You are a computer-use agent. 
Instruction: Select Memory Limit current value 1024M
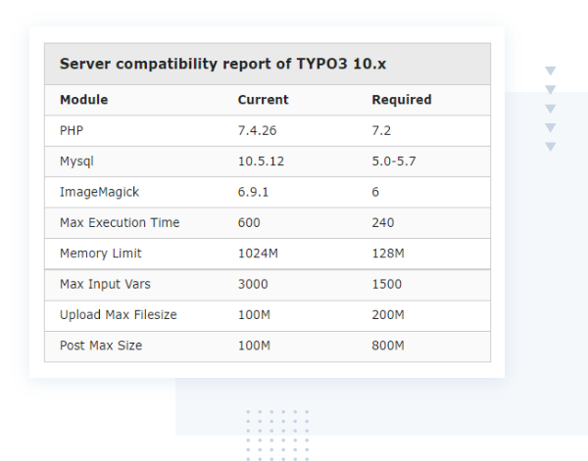point(258,254)
